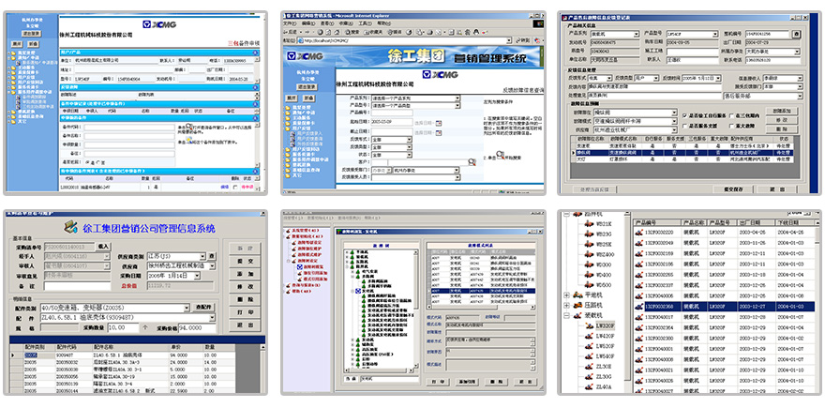Expand the 压路机 node in the product tree
Screen dimensions: 825x408
pos(566,306)
